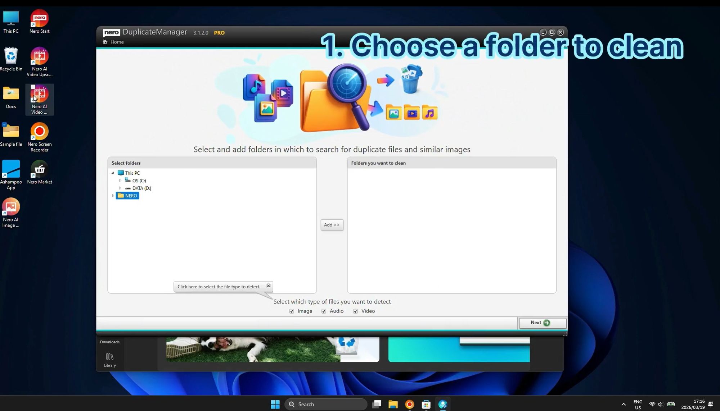Disable Audio file detection

coord(323,311)
